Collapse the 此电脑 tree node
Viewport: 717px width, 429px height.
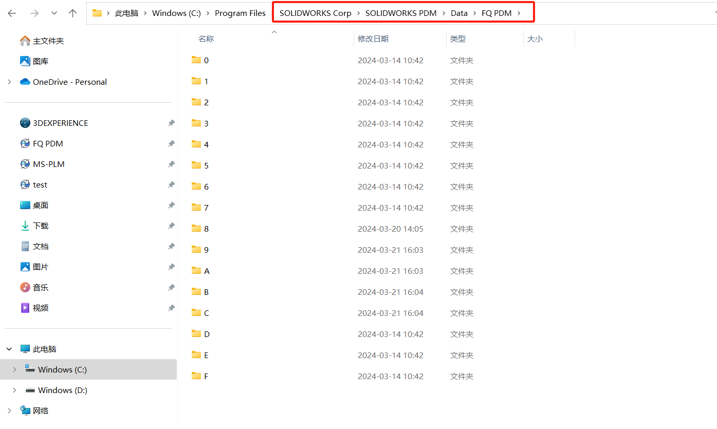click(x=9, y=349)
